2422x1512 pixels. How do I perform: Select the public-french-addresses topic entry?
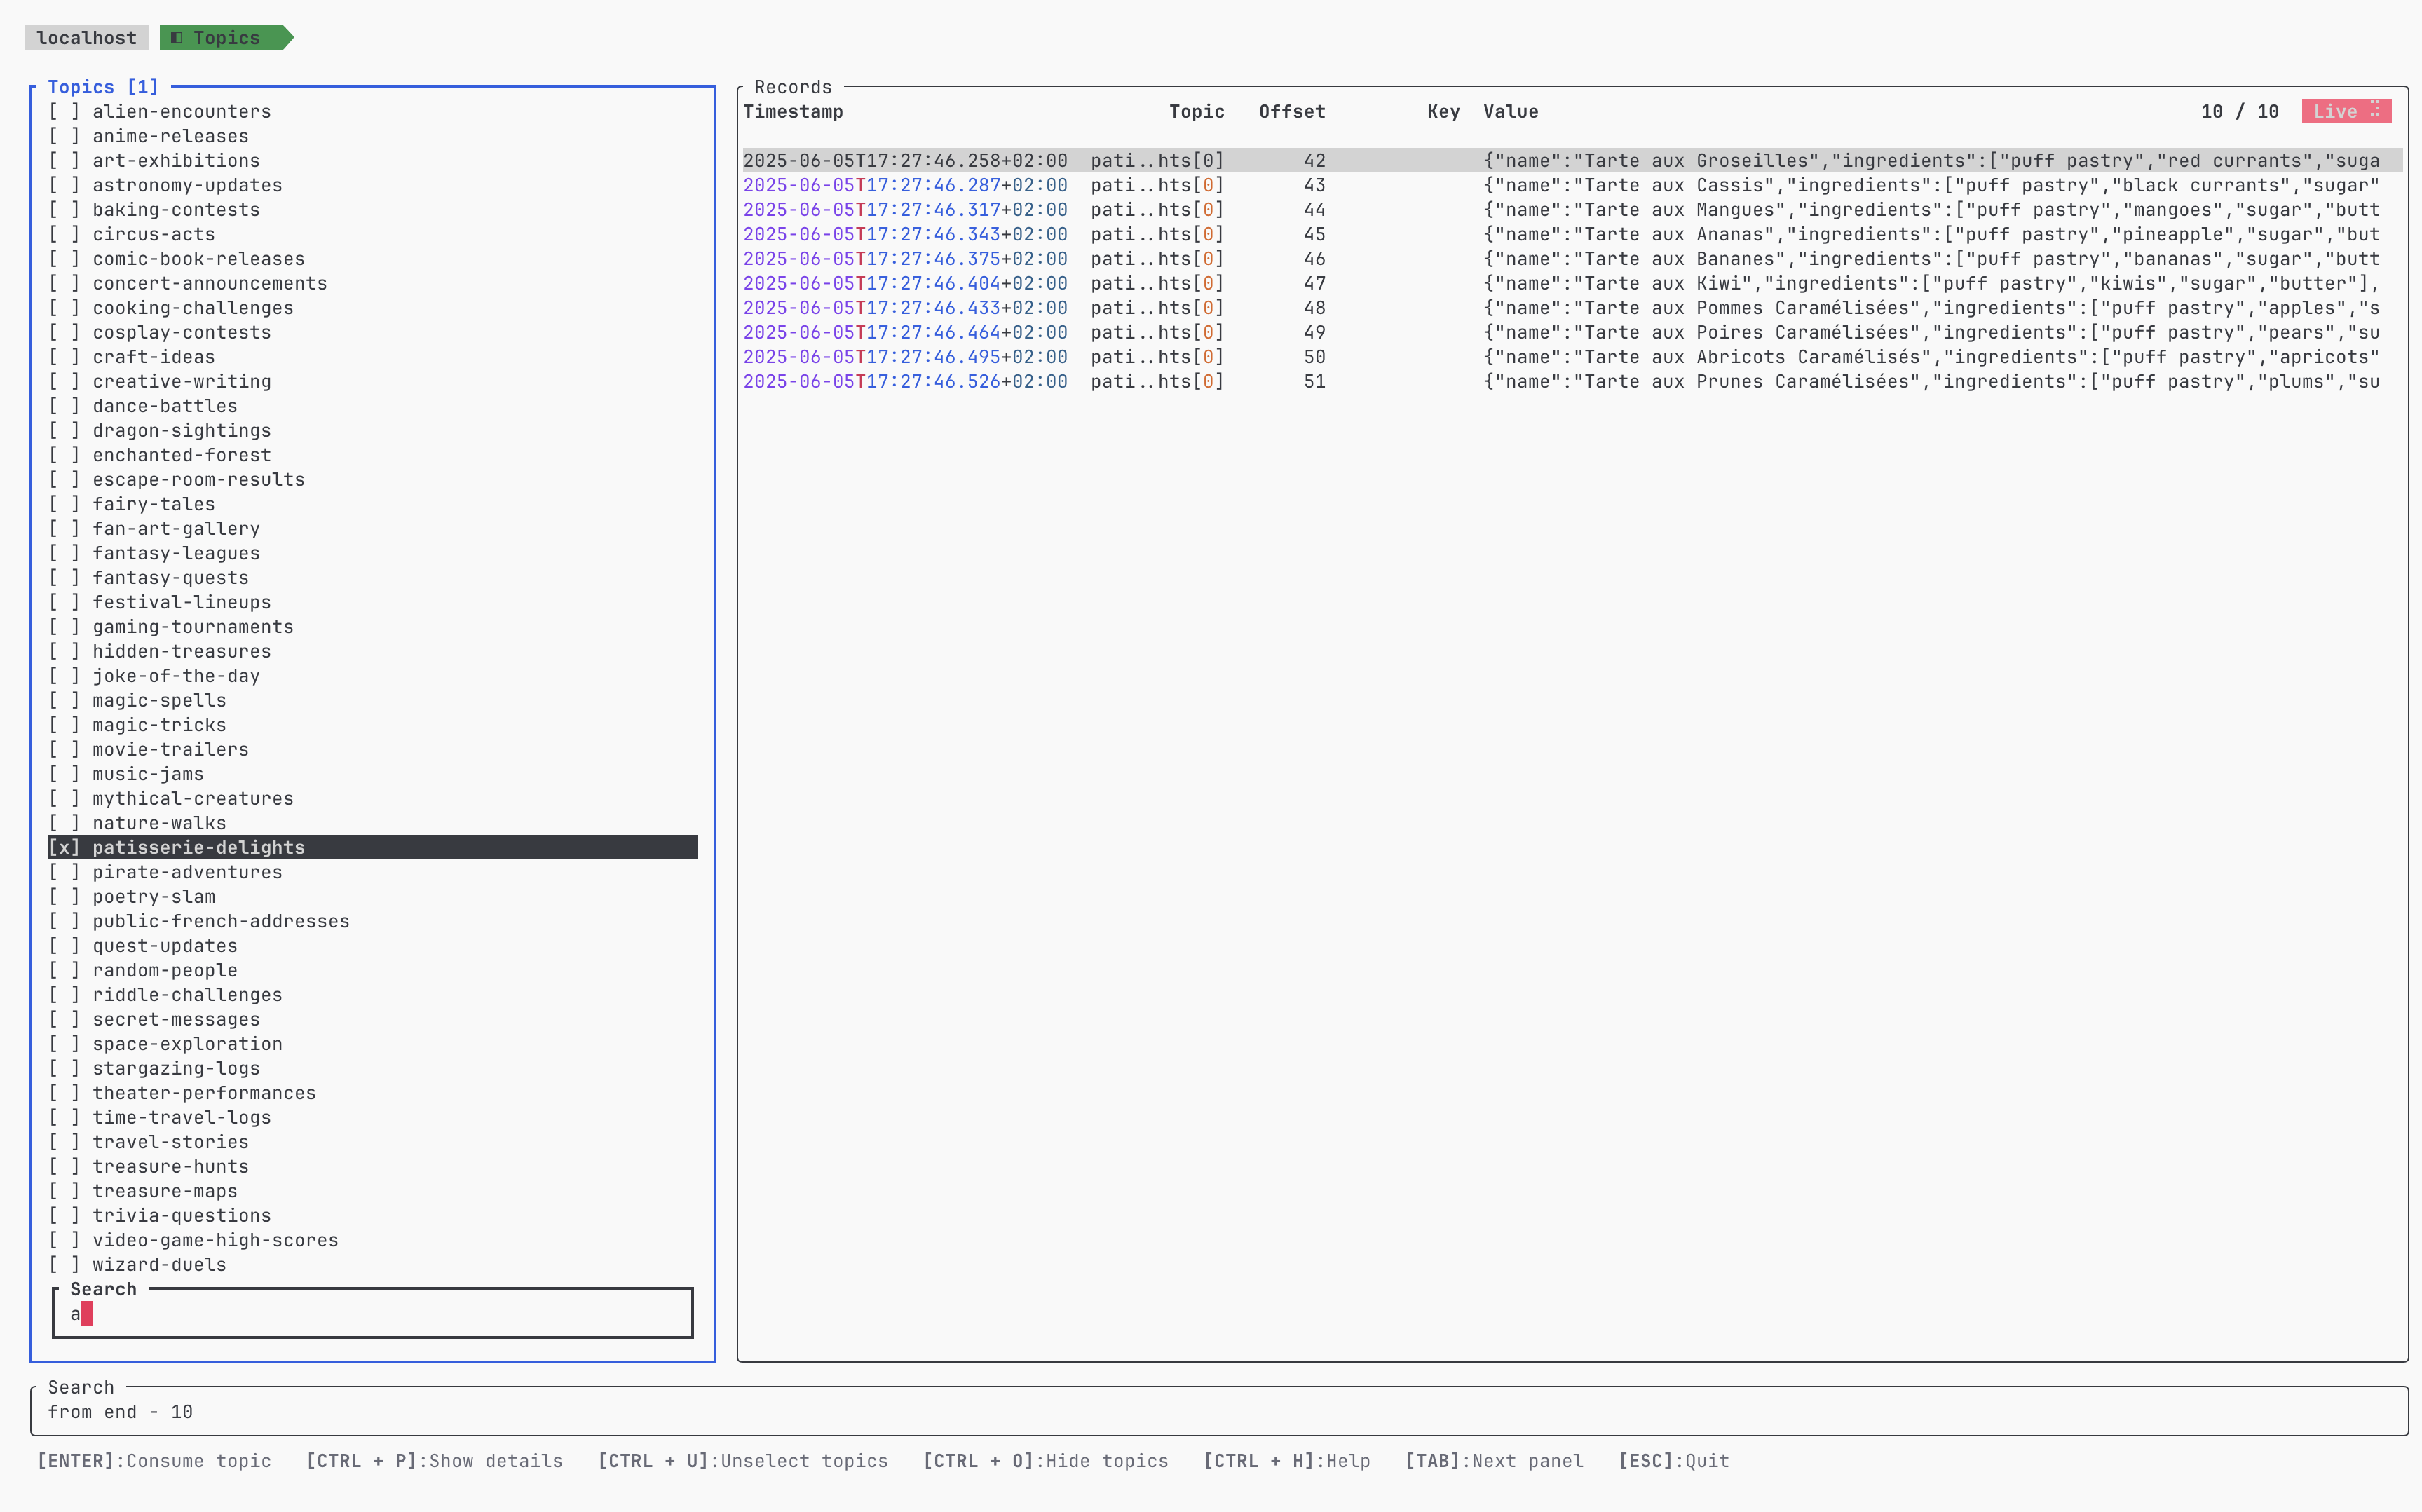tap(221, 920)
